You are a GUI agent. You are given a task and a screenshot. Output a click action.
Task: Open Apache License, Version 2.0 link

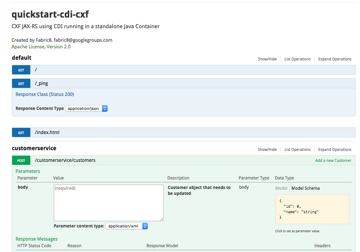click(x=41, y=47)
